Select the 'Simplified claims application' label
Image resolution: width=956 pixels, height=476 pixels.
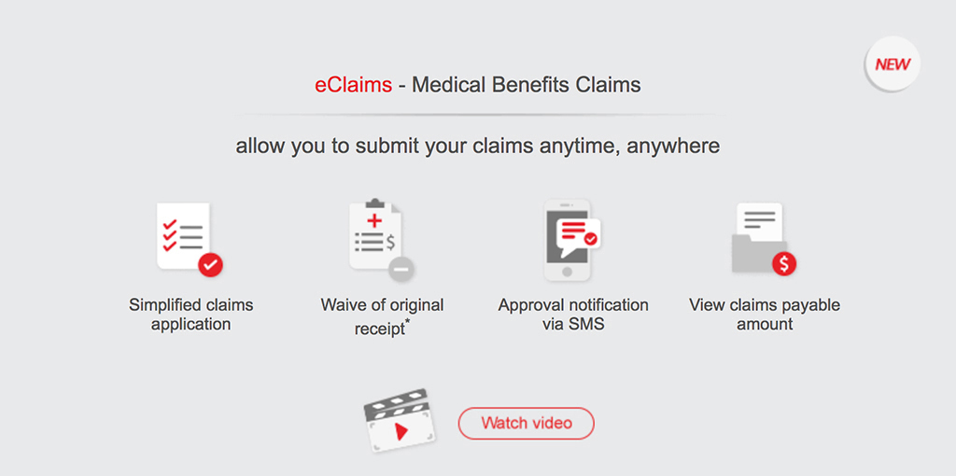point(191,315)
